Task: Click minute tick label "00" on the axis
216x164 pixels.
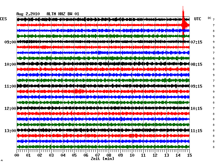Action: pos(17,155)
